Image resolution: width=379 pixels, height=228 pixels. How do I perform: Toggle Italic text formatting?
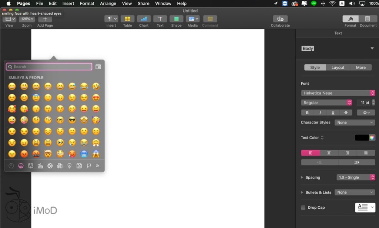tap(320, 113)
